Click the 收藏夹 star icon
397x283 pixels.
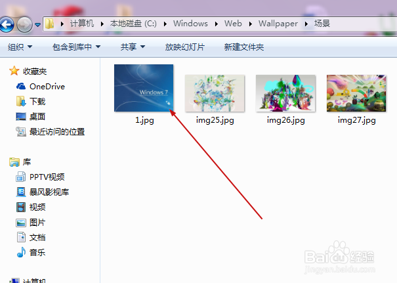(14, 71)
